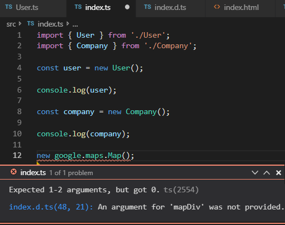Viewport: 285px width, 225px height.
Task: Click 'User' in the line 1 import statement
Action: pos(86,35)
